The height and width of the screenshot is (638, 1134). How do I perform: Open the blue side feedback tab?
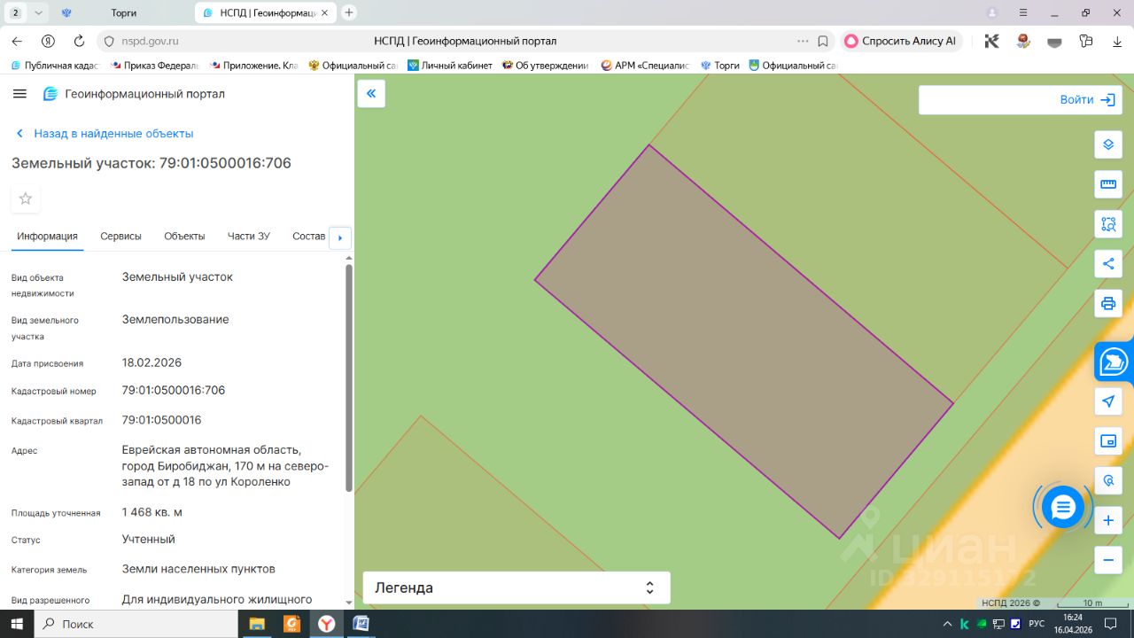coord(1115,362)
